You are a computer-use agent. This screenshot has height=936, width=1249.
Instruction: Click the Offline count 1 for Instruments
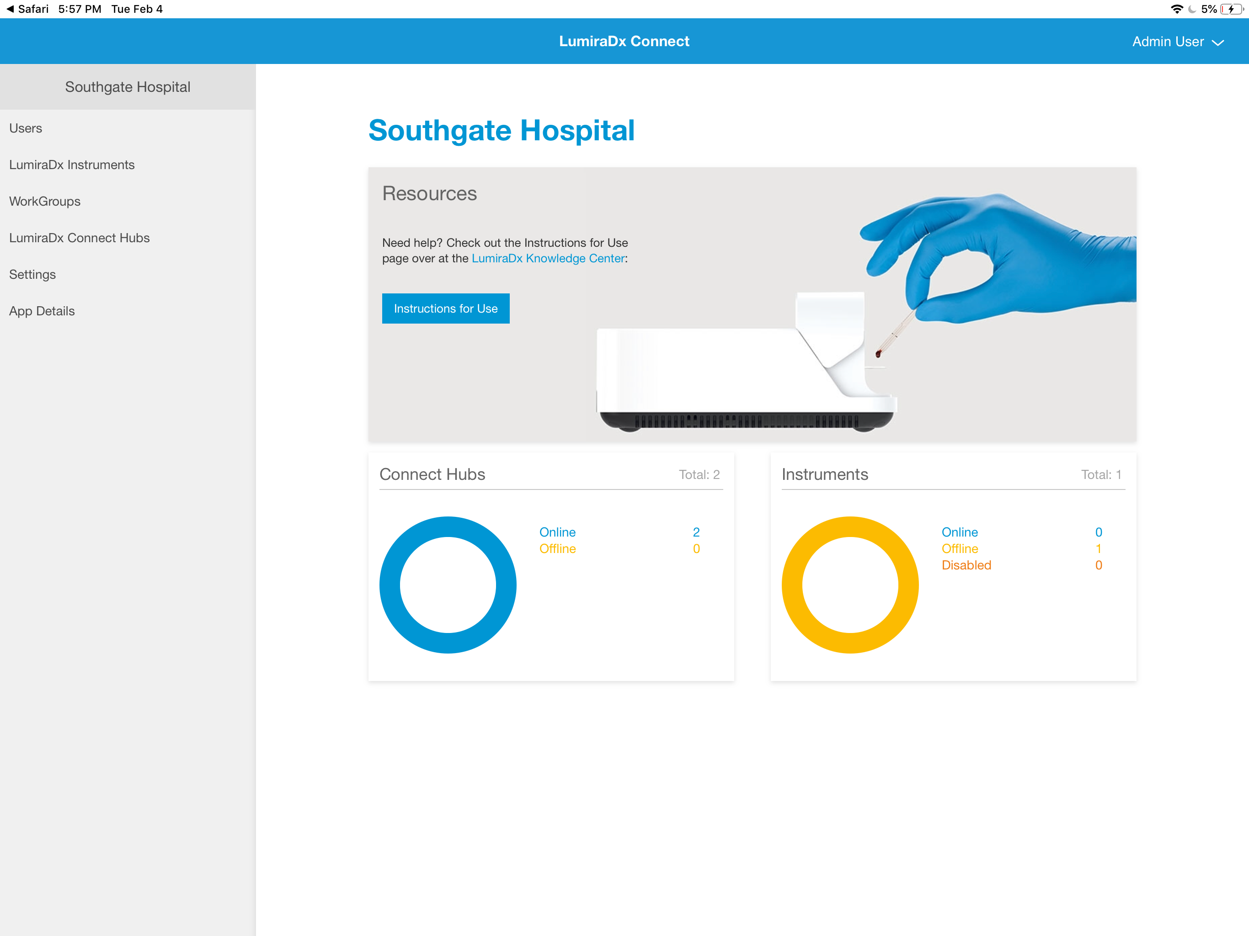point(1098,549)
